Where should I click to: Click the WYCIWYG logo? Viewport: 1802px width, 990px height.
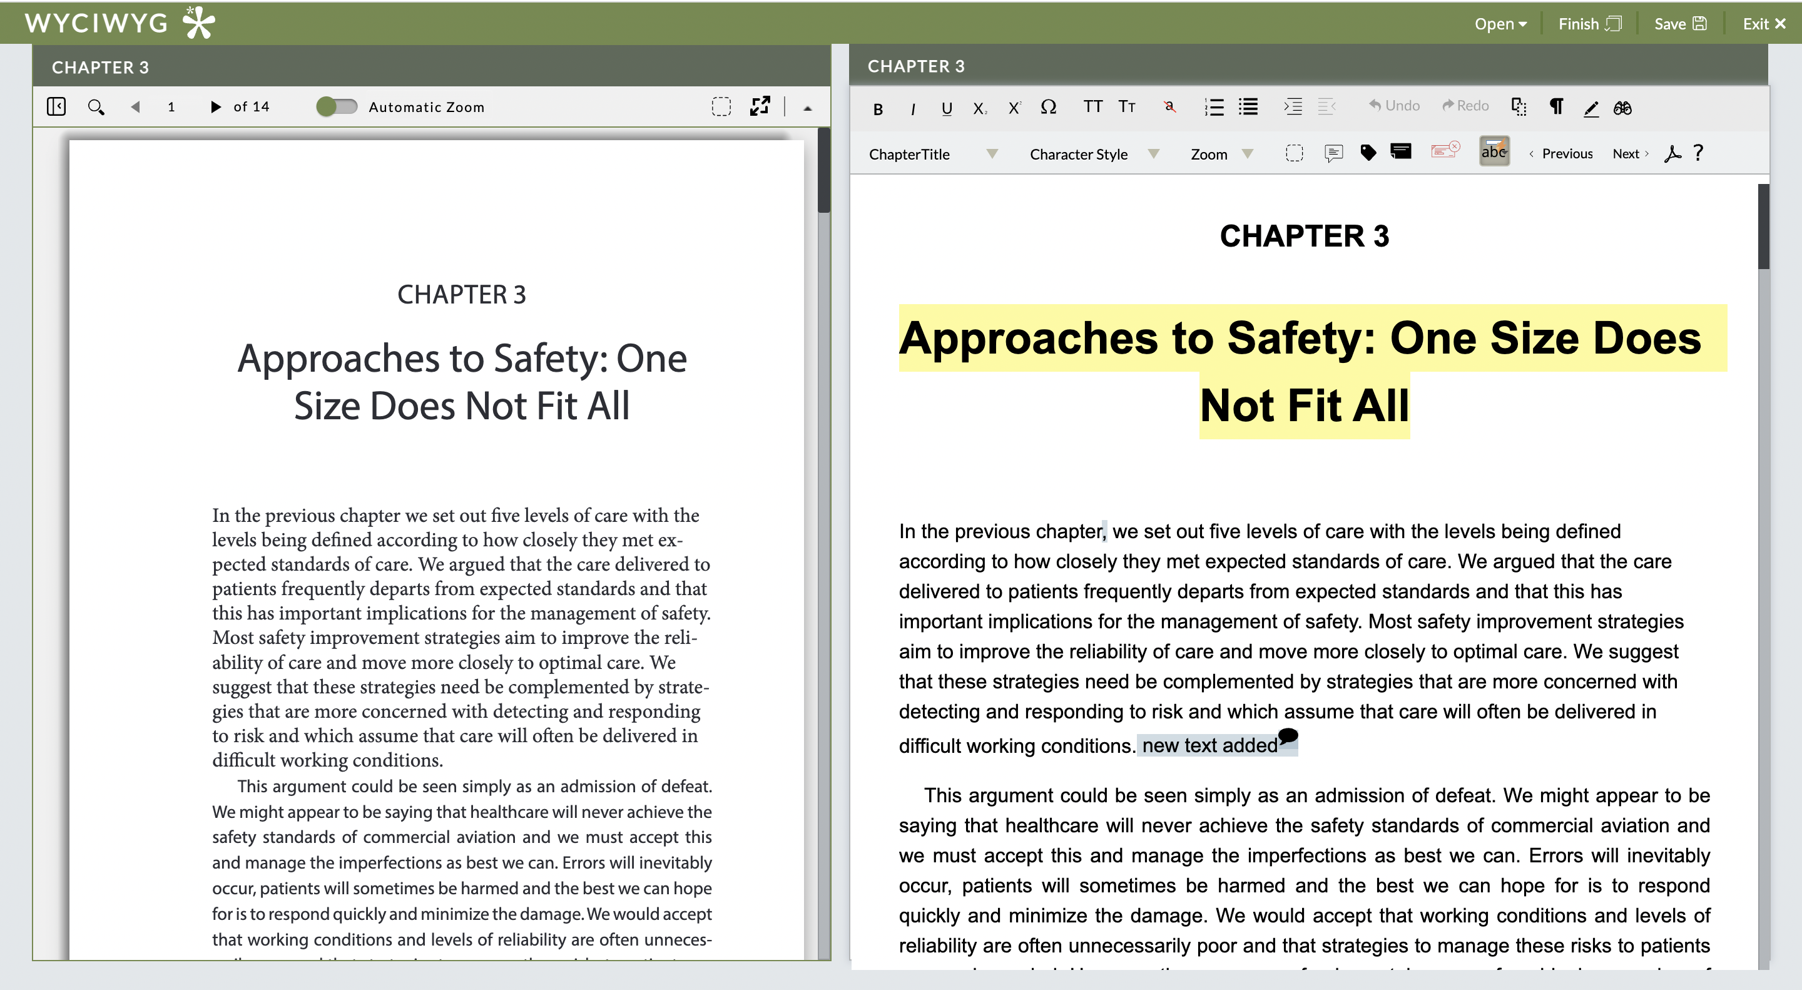(x=120, y=23)
